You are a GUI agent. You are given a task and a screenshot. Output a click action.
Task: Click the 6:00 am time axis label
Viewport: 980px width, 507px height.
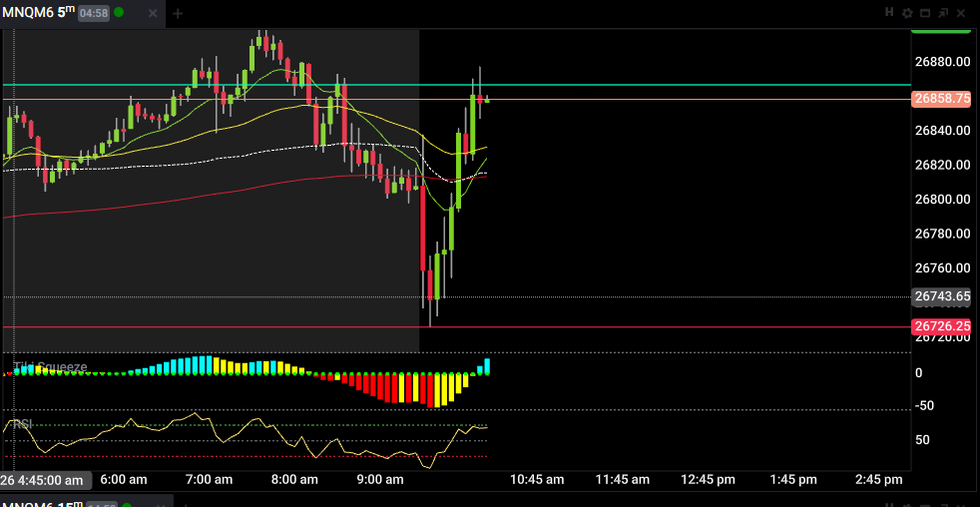point(124,479)
